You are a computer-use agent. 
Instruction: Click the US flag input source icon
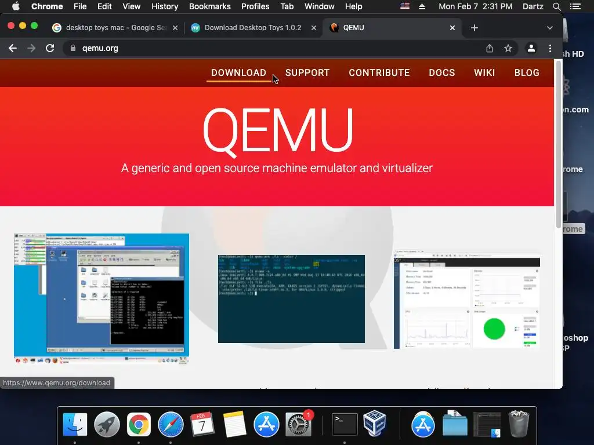[x=405, y=6]
